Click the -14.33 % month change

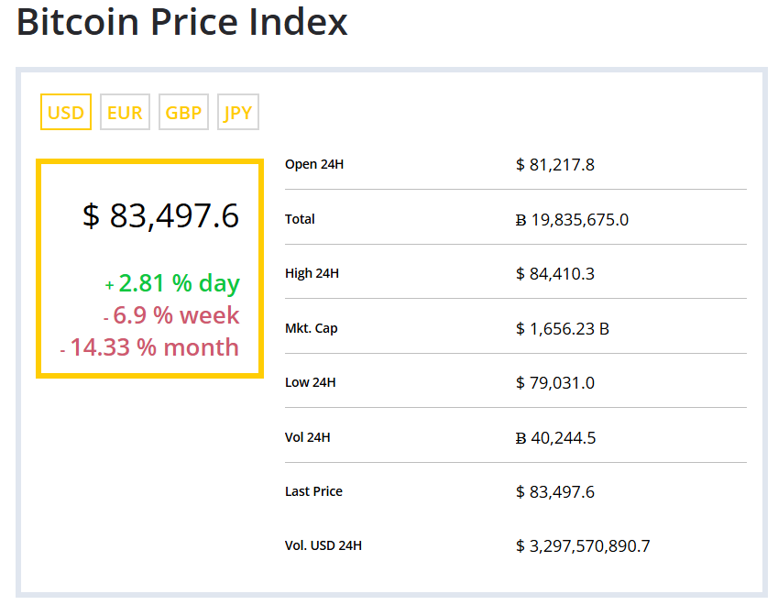coord(149,346)
